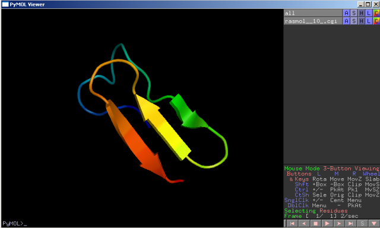Rewind to first frame button
This screenshot has width=380, height=228.
(292, 223)
